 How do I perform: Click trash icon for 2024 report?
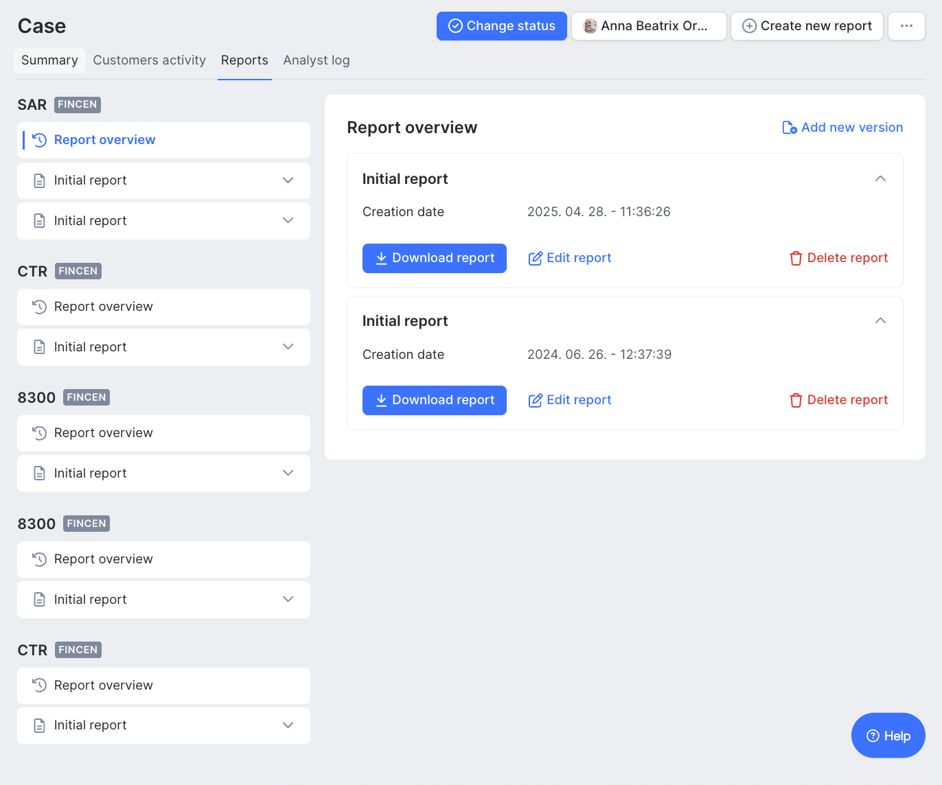[796, 400]
